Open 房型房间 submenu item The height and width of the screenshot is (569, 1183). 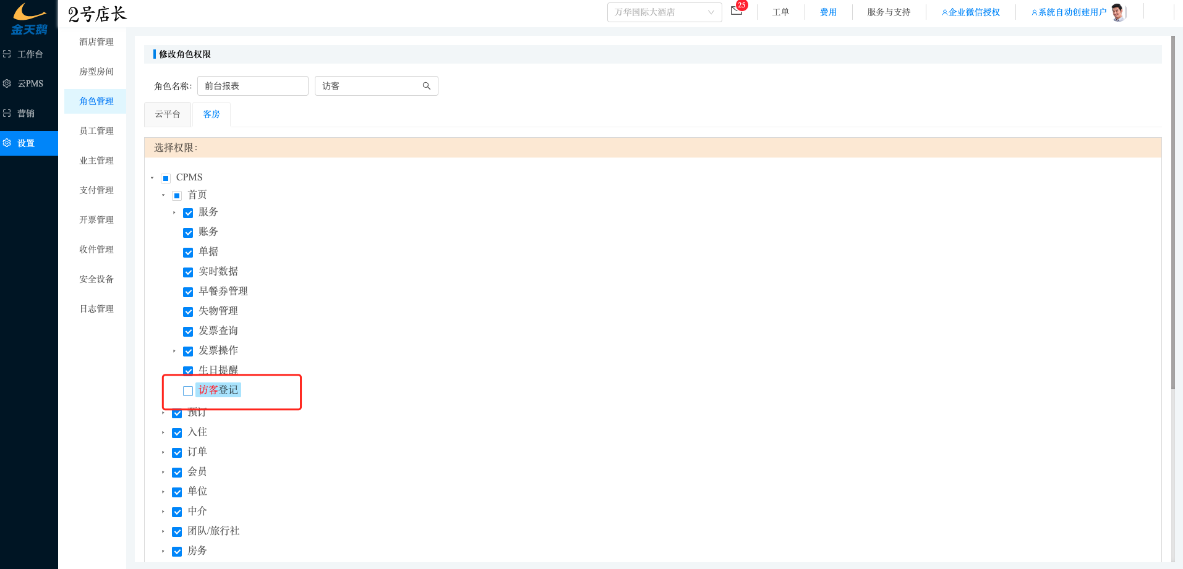[96, 72]
